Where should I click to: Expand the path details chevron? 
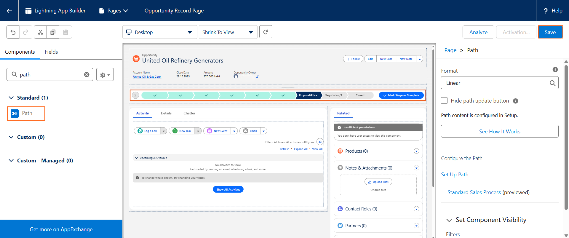(x=135, y=95)
